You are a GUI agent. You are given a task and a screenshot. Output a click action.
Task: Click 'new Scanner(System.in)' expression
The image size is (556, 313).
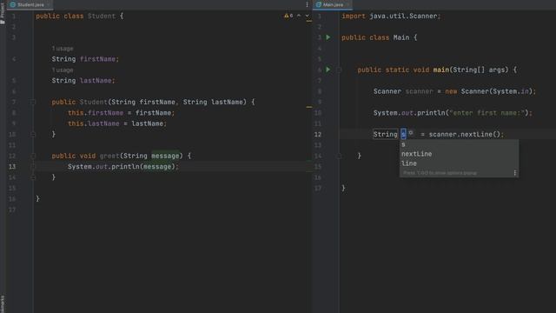pyautogui.click(x=488, y=91)
